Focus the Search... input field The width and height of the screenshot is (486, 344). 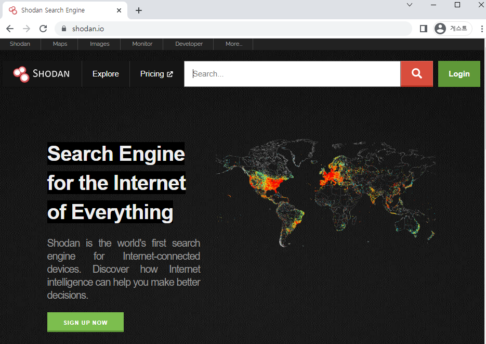tap(292, 74)
